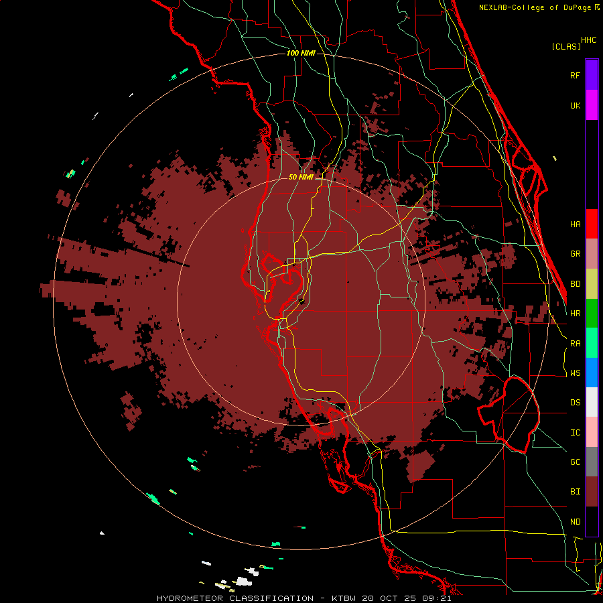
Task: Click the ND black legend swatch
Action: tap(592, 521)
